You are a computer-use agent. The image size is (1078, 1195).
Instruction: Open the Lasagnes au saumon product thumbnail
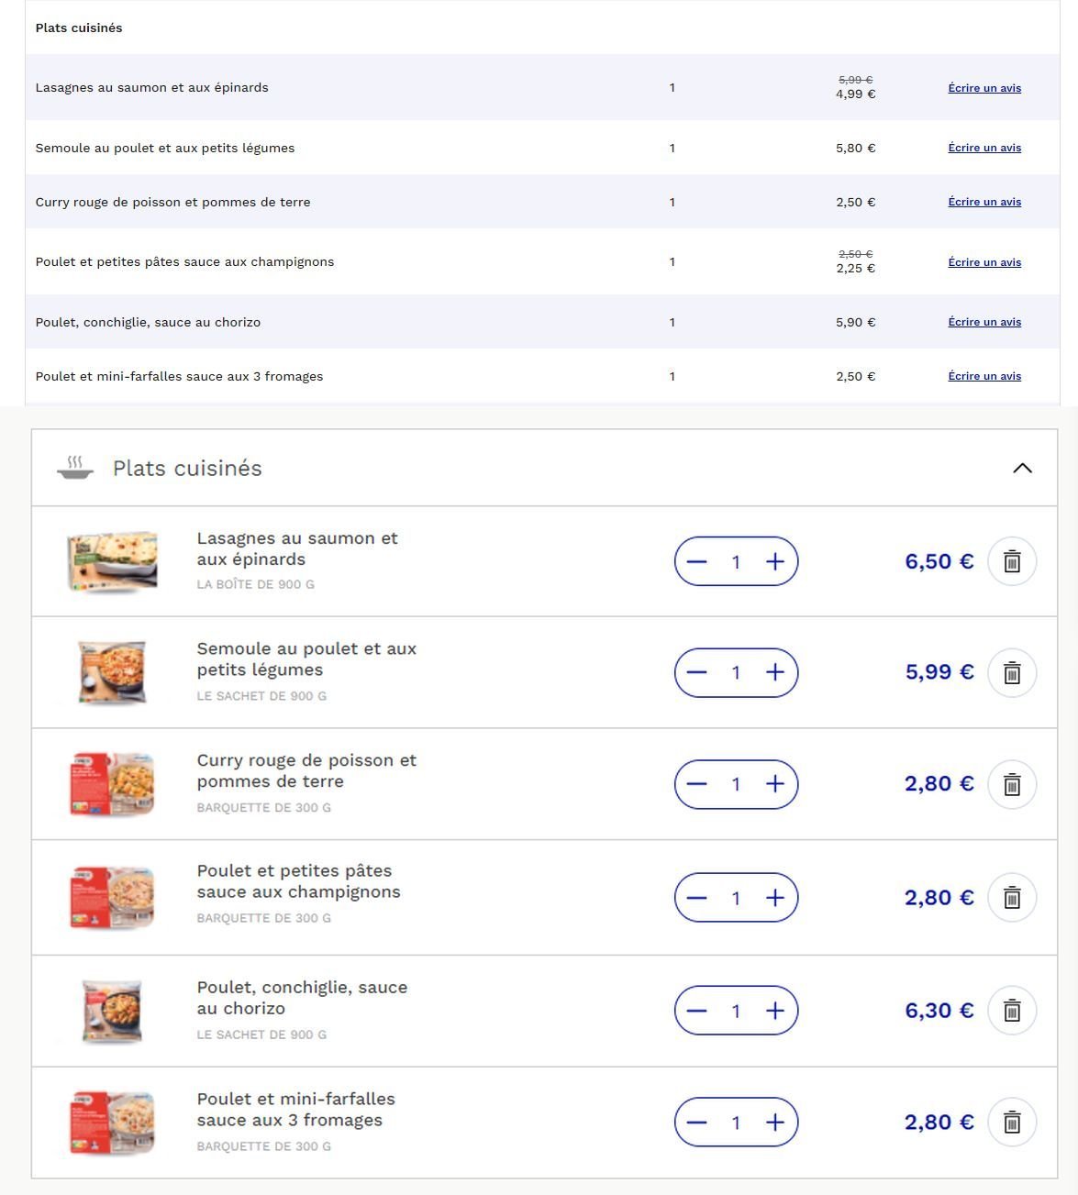(x=113, y=561)
